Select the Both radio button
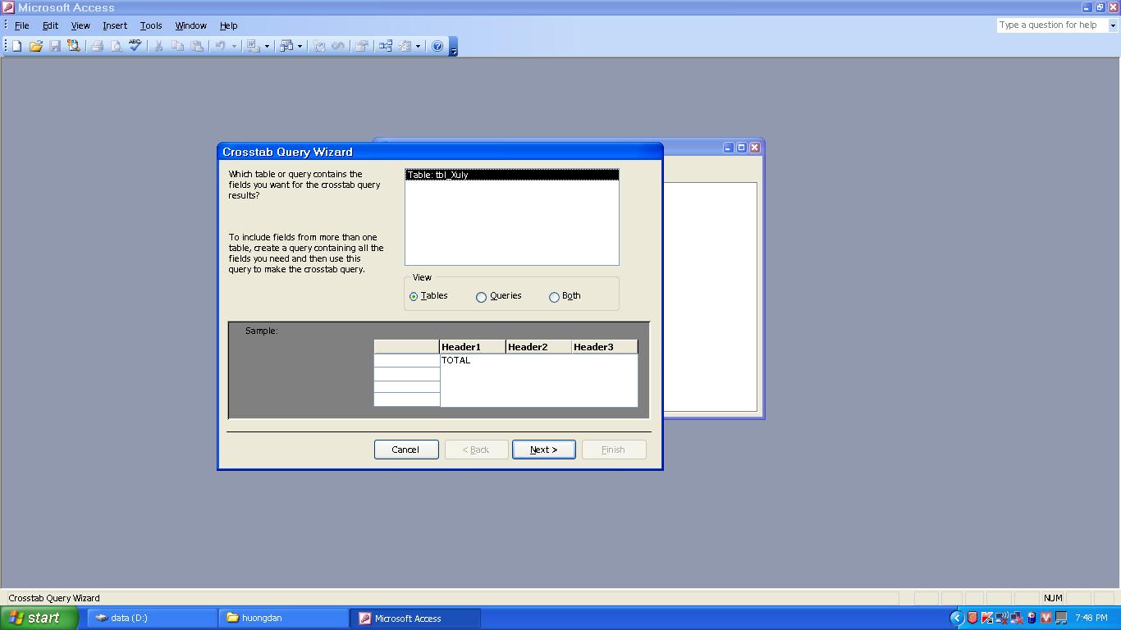1121x630 pixels. pyautogui.click(x=554, y=296)
